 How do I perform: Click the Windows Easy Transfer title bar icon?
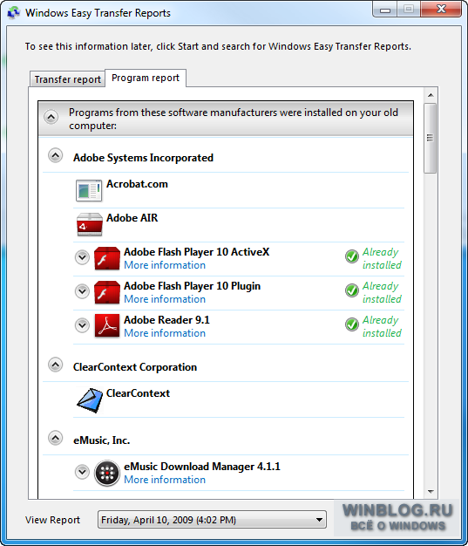point(14,13)
